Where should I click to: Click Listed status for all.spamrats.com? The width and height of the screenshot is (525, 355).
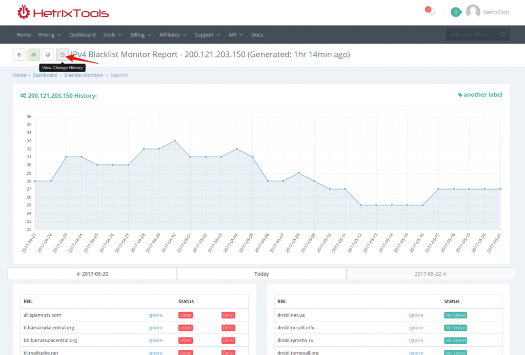coord(186,315)
